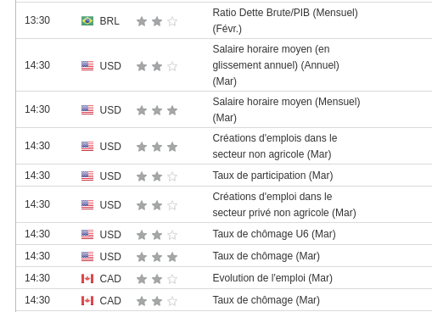Click the empty third star in the Taux de chômage U6 row

point(172,235)
